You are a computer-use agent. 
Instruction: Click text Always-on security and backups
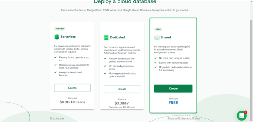click(70, 74)
